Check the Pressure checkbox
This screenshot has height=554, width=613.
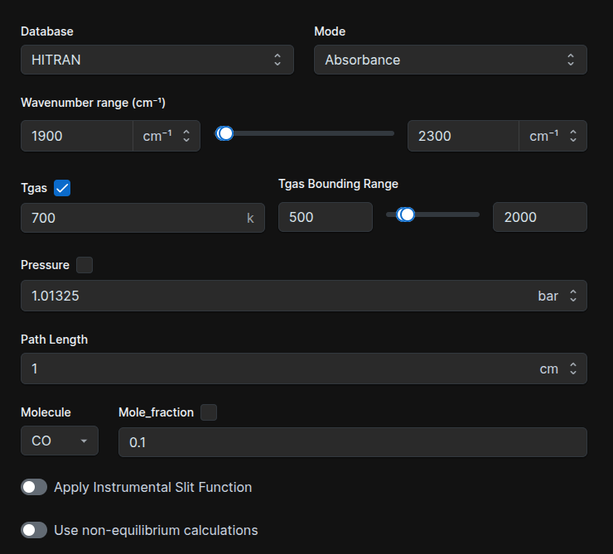pos(84,265)
